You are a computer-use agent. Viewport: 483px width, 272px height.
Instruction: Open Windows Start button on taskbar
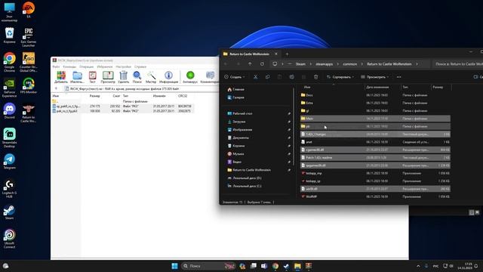coord(174,266)
